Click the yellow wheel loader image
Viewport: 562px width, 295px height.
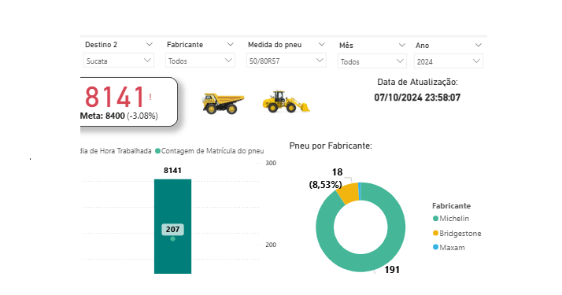pos(287,101)
